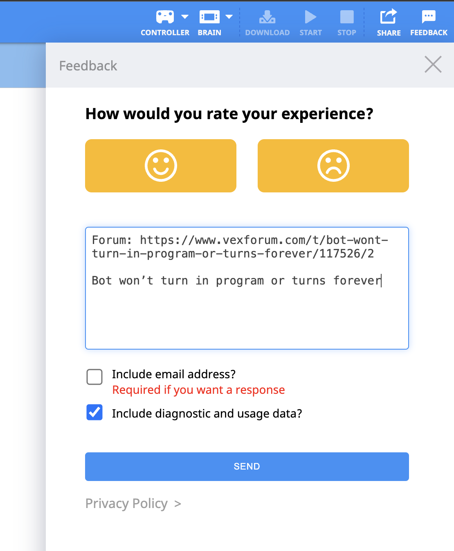Rate experience with happy smiley face
Image resolution: width=454 pixels, height=551 pixels.
coord(161,166)
